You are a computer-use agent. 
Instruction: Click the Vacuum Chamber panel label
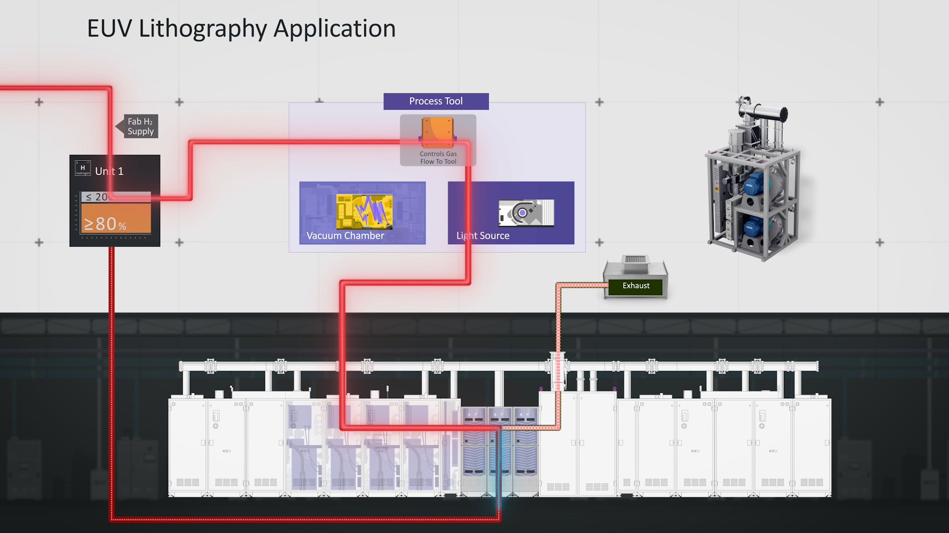point(345,236)
